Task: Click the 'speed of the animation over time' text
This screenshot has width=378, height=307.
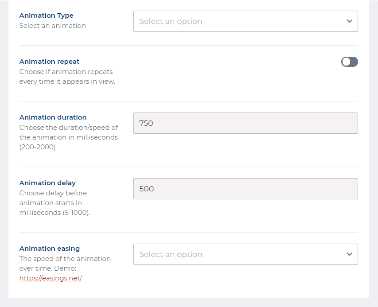Action: click(65, 259)
